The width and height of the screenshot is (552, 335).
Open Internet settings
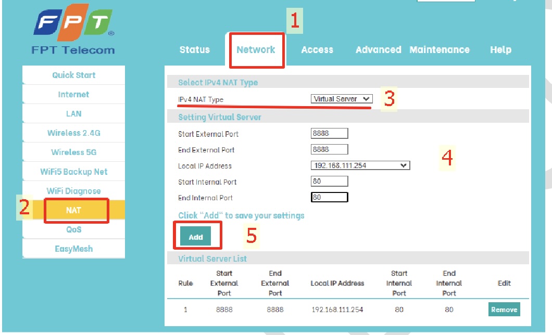pos(73,94)
